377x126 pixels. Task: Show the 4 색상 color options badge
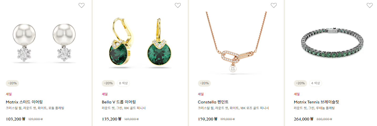(x=315, y=83)
